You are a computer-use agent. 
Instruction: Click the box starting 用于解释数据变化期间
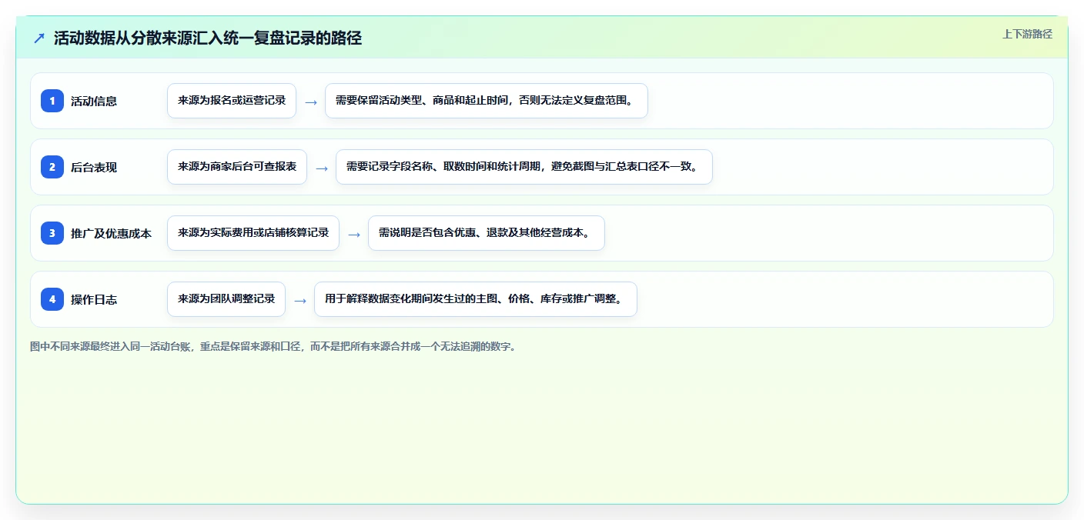pos(476,299)
